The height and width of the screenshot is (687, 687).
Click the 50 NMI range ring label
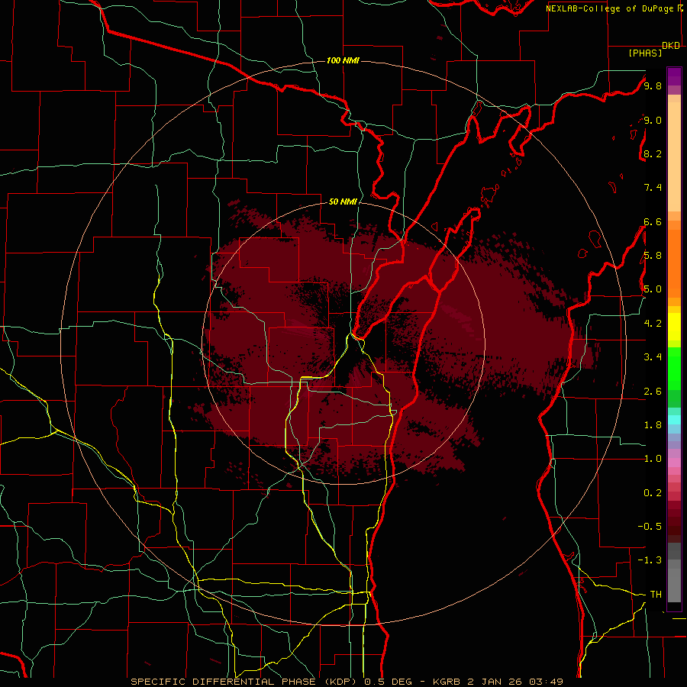click(x=343, y=202)
